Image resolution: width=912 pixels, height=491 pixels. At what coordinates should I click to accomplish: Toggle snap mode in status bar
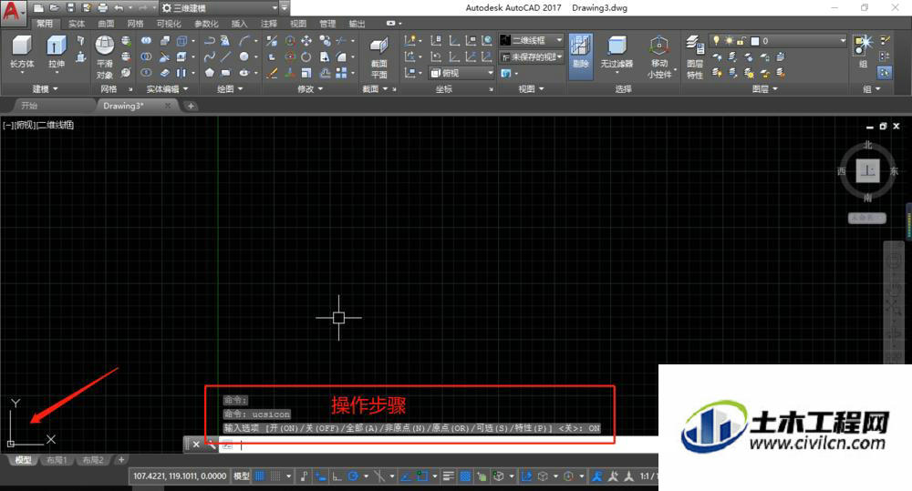coord(275,476)
